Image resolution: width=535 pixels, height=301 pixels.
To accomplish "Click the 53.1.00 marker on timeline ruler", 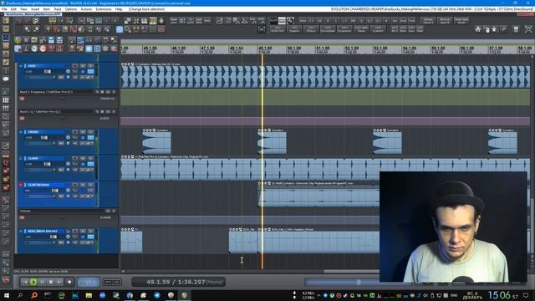I will (x=380, y=48).
